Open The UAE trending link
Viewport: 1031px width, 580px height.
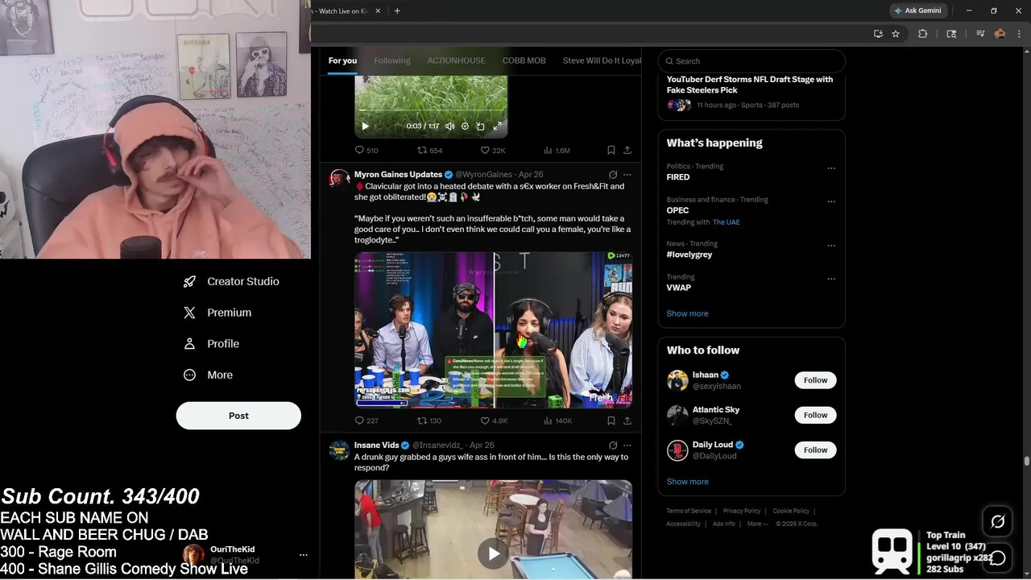[726, 222]
